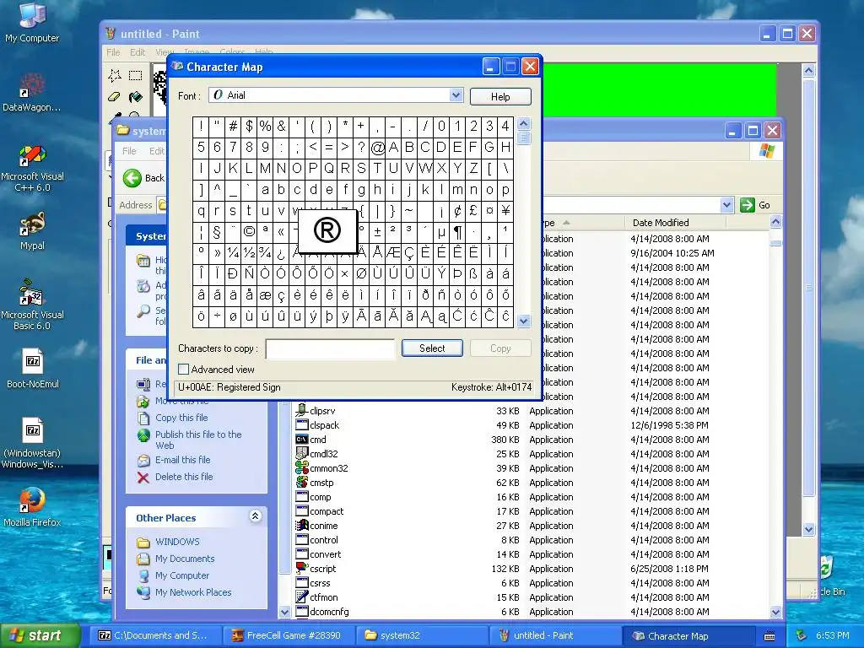
Task: Pick the Eraser tool in Paint
Action: pyautogui.click(x=115, y=97)
